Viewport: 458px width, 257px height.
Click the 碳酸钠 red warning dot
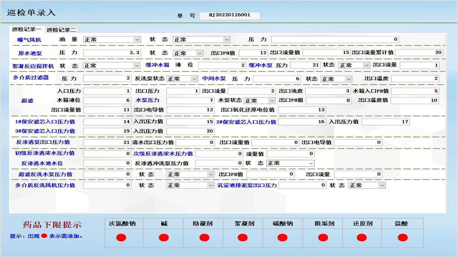click(x=282, y=238)
